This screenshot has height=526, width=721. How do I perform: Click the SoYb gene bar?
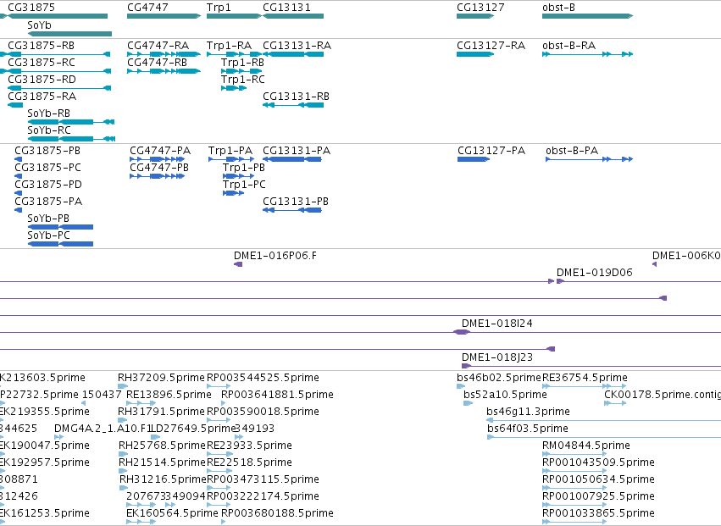69,34
